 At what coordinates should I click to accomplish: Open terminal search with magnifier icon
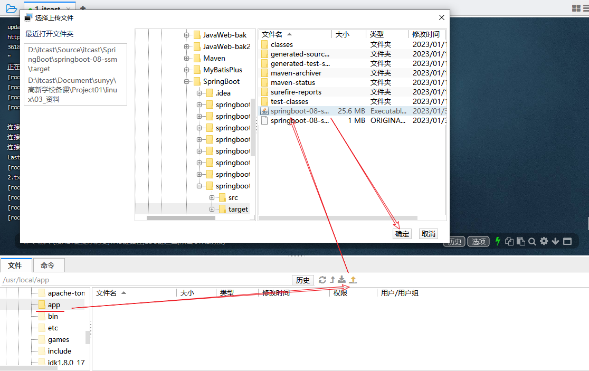(532, 241)
